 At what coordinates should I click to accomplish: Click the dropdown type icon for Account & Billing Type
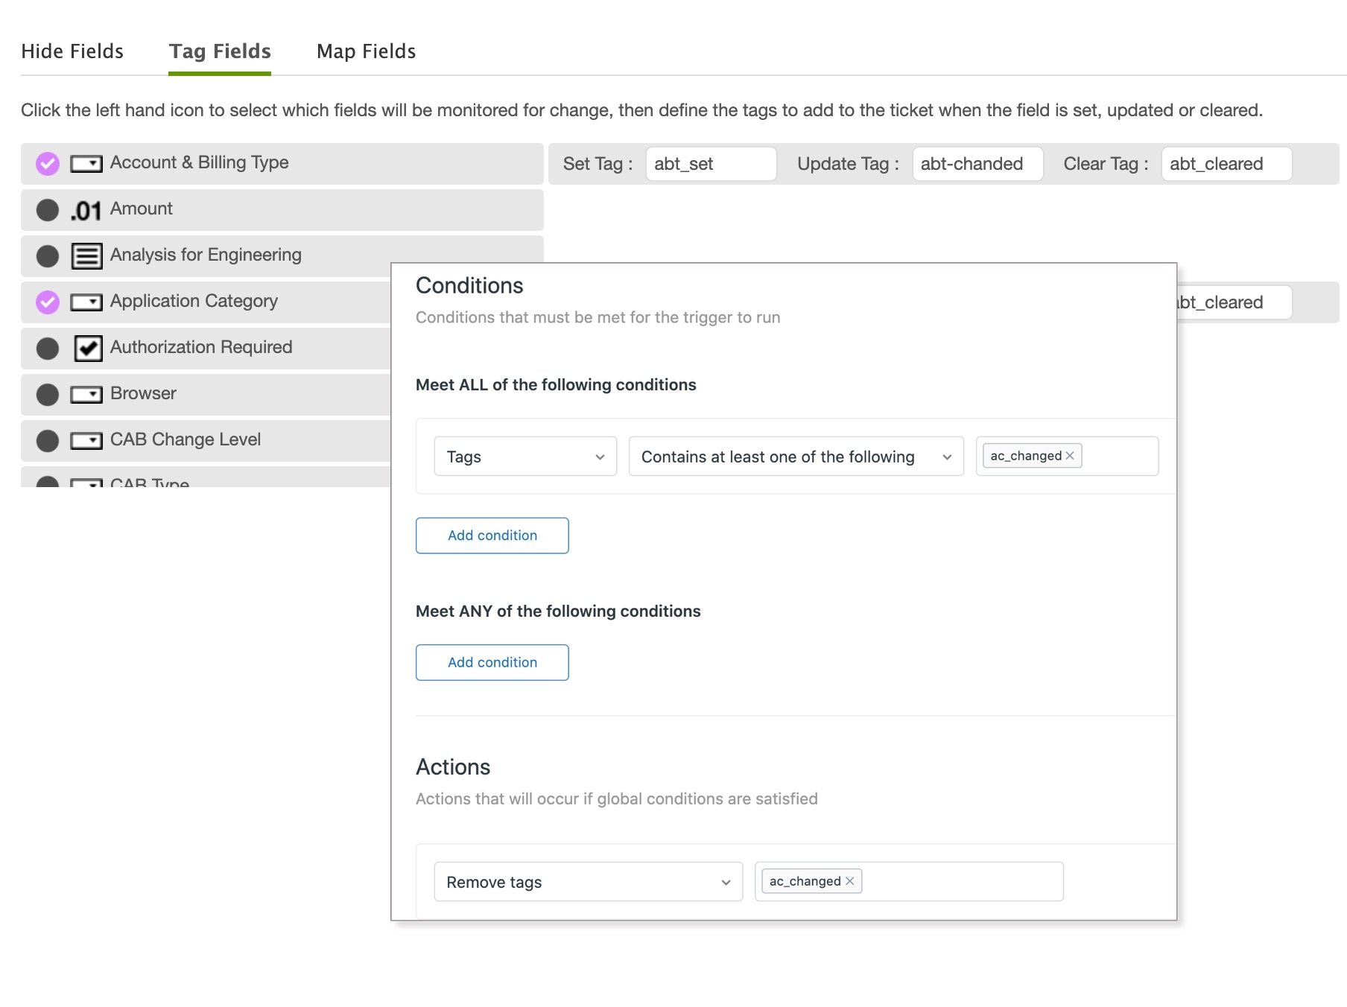pos(86,164)
